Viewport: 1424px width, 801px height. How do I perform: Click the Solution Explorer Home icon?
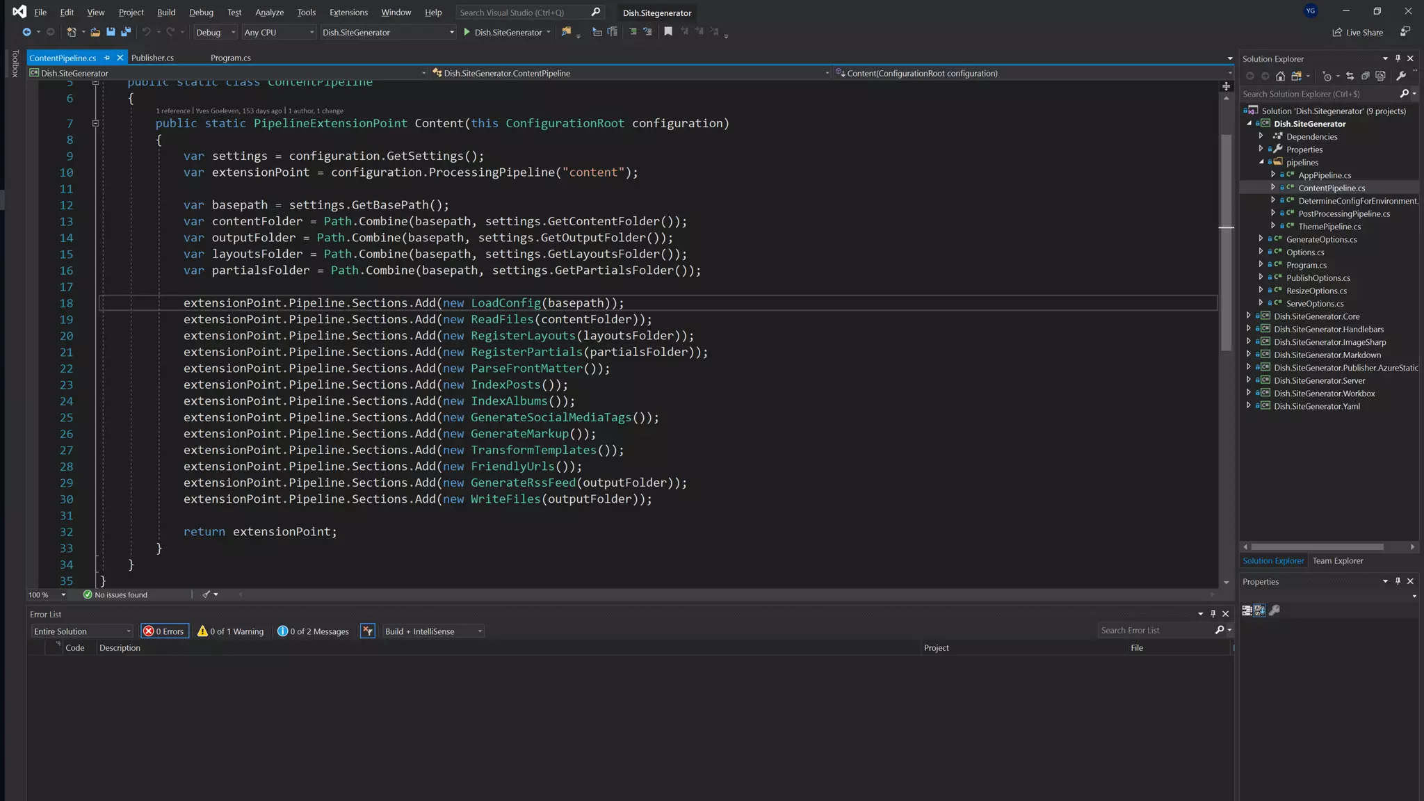point(1280,76)
